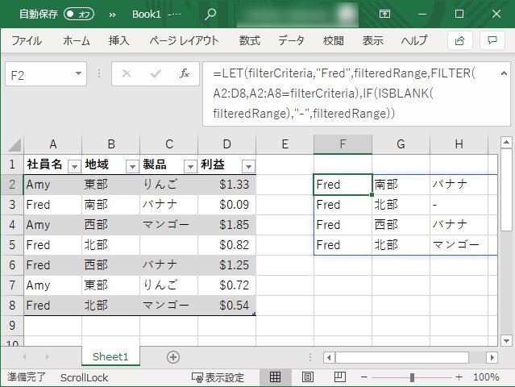Screen dimensions: 515x387
Task: Click the Share icon button
Action: pyautogui.click(x=460, y=40)
